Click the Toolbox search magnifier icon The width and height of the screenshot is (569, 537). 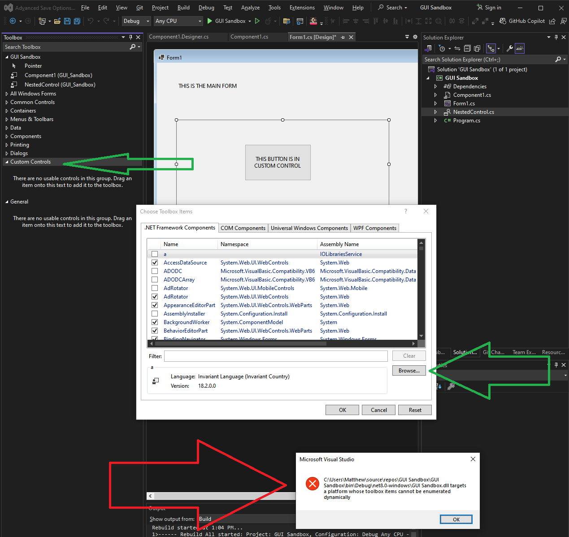coord(132,47)
